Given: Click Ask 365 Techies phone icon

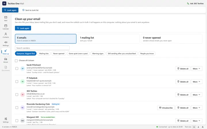Looking at the screenshot, I should coord(188,3).
